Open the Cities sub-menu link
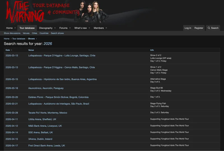 click(34, 33)
